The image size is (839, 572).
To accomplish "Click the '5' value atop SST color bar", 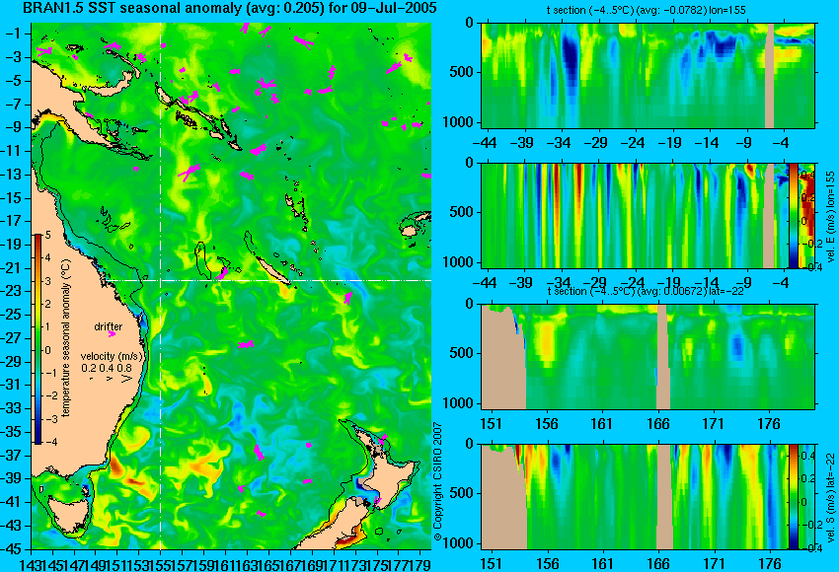I will (x=48, y=235).
